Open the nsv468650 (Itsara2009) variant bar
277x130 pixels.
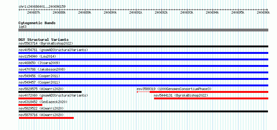(x=143, y=66)
